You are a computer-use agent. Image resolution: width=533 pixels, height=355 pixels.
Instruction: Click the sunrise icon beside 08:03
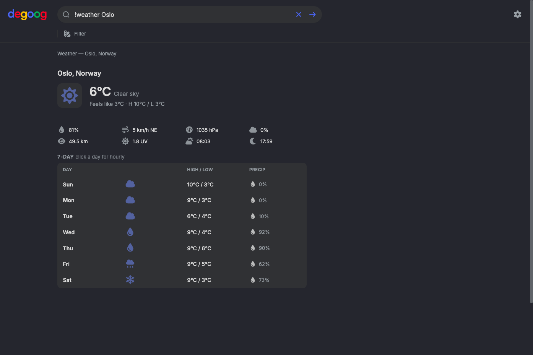(x=189, y=141)
